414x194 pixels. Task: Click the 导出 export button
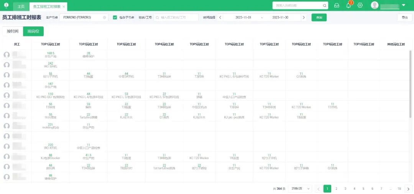404,17
